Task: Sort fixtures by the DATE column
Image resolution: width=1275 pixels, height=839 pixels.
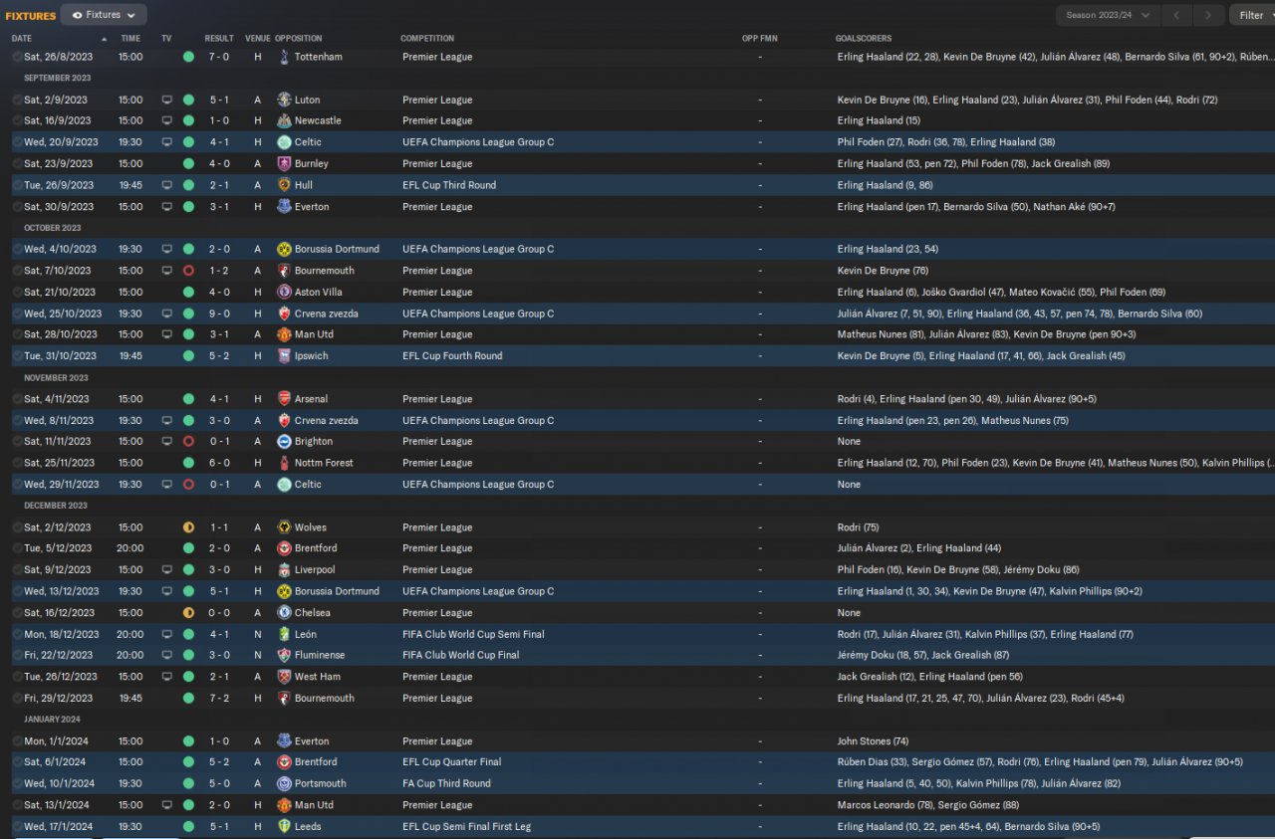Action: coord(22,38)
